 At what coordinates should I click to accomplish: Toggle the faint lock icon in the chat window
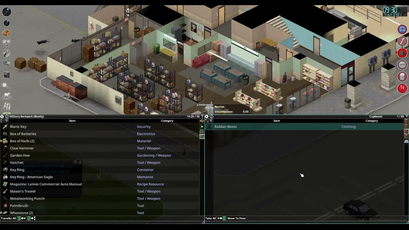pyautogui.click(x=80, y=162)
